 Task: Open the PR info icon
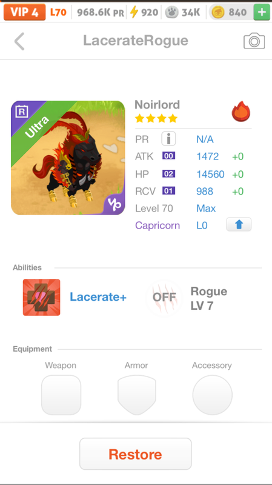pos(168,139)
